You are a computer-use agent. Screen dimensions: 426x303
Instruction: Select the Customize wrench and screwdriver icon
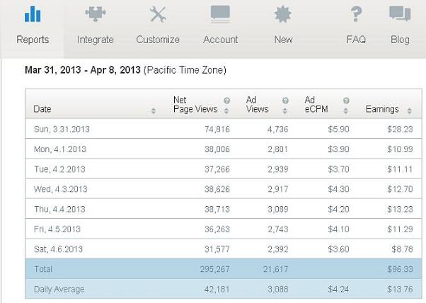158,14
